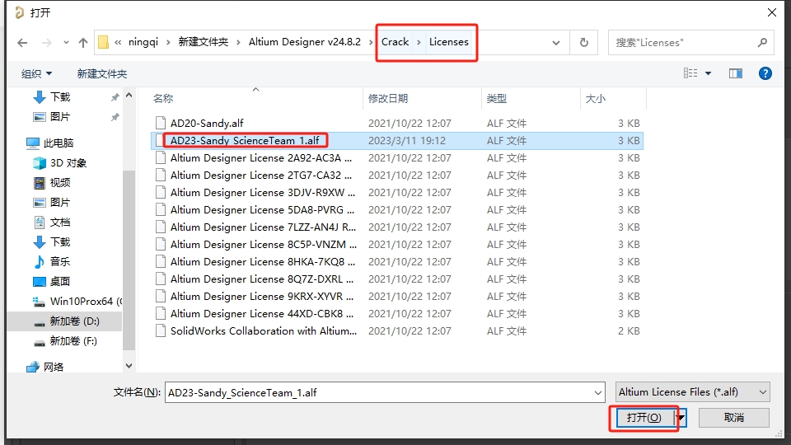This screenshot has height=445, width=791.
Task: Click the search magnifier icon
Action: coord(762,43)
